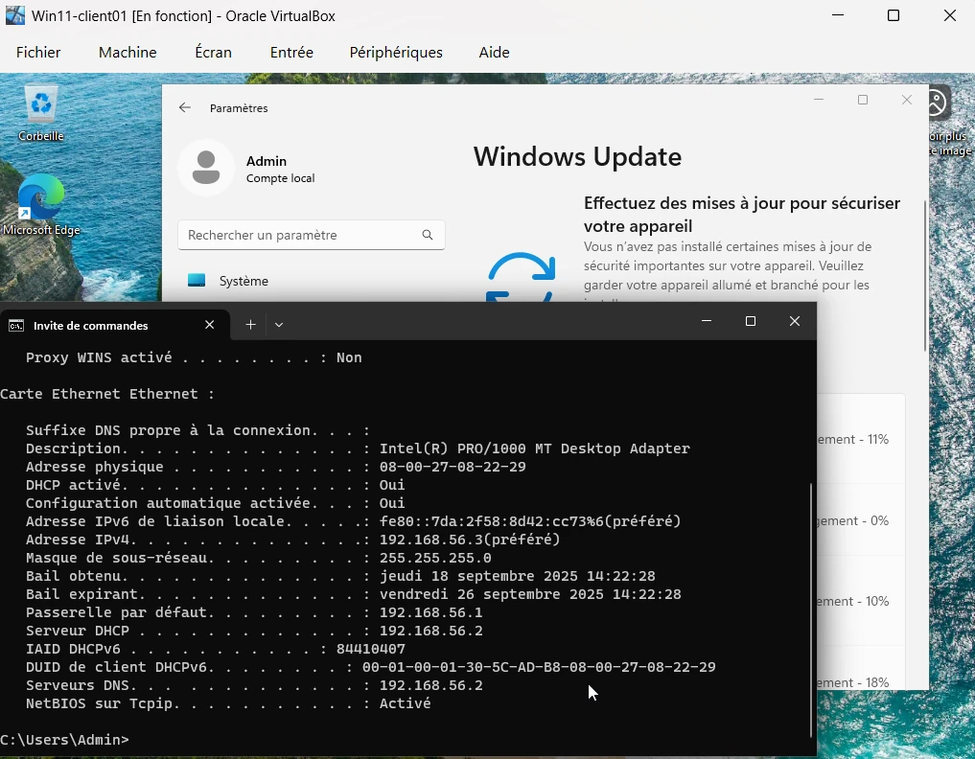The height and width of the screenshot is (759, 975).
Task: Close the VirtualBox window
Action: pyautogui.click(x=949, y=15)
